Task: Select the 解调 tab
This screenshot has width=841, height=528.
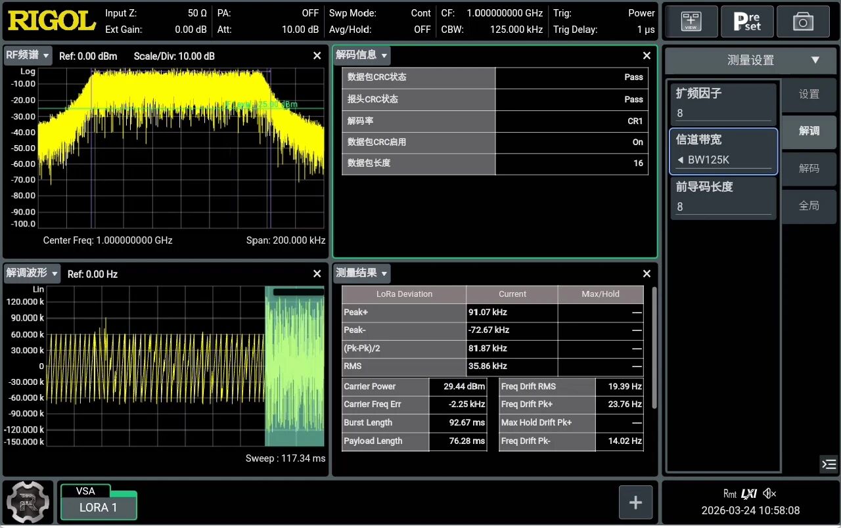Action: point(809,131)
